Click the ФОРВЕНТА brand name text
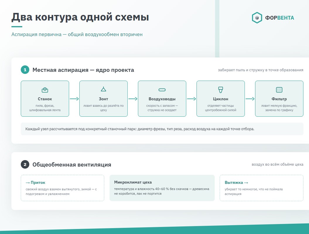309x234 pixels. (x=279, y=18)
